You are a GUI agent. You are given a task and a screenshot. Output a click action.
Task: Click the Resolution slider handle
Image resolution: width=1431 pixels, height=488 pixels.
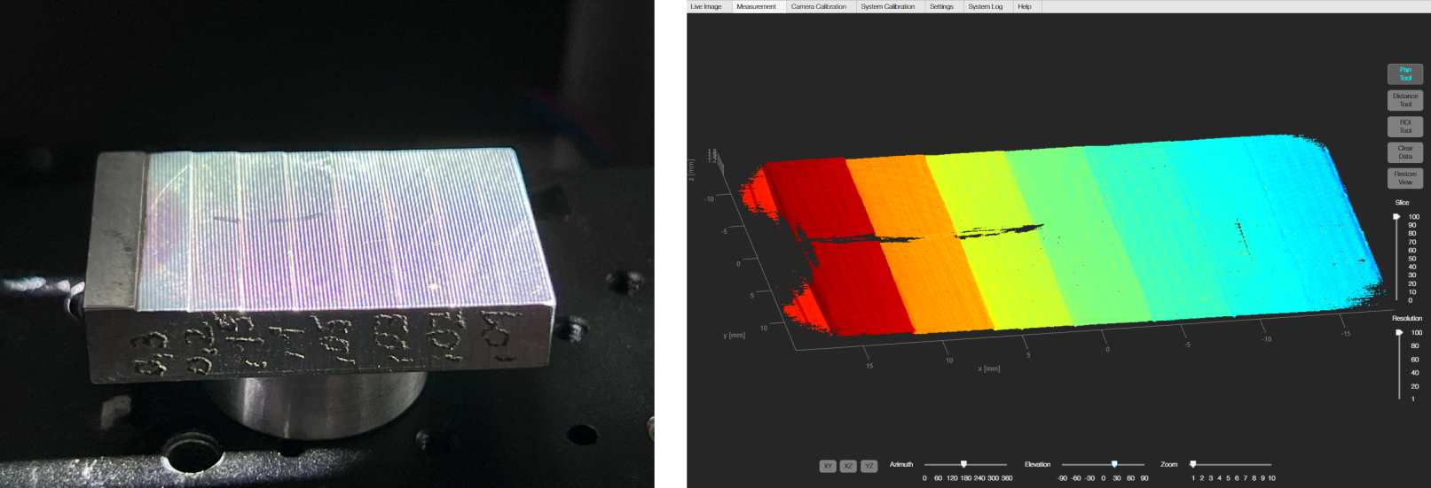point(1399,333)
